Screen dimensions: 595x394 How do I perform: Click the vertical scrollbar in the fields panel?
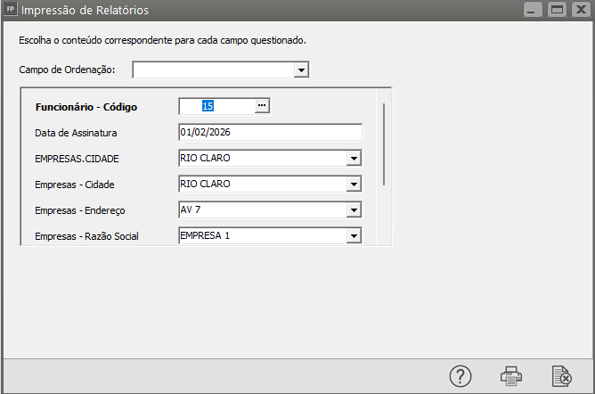384,144
